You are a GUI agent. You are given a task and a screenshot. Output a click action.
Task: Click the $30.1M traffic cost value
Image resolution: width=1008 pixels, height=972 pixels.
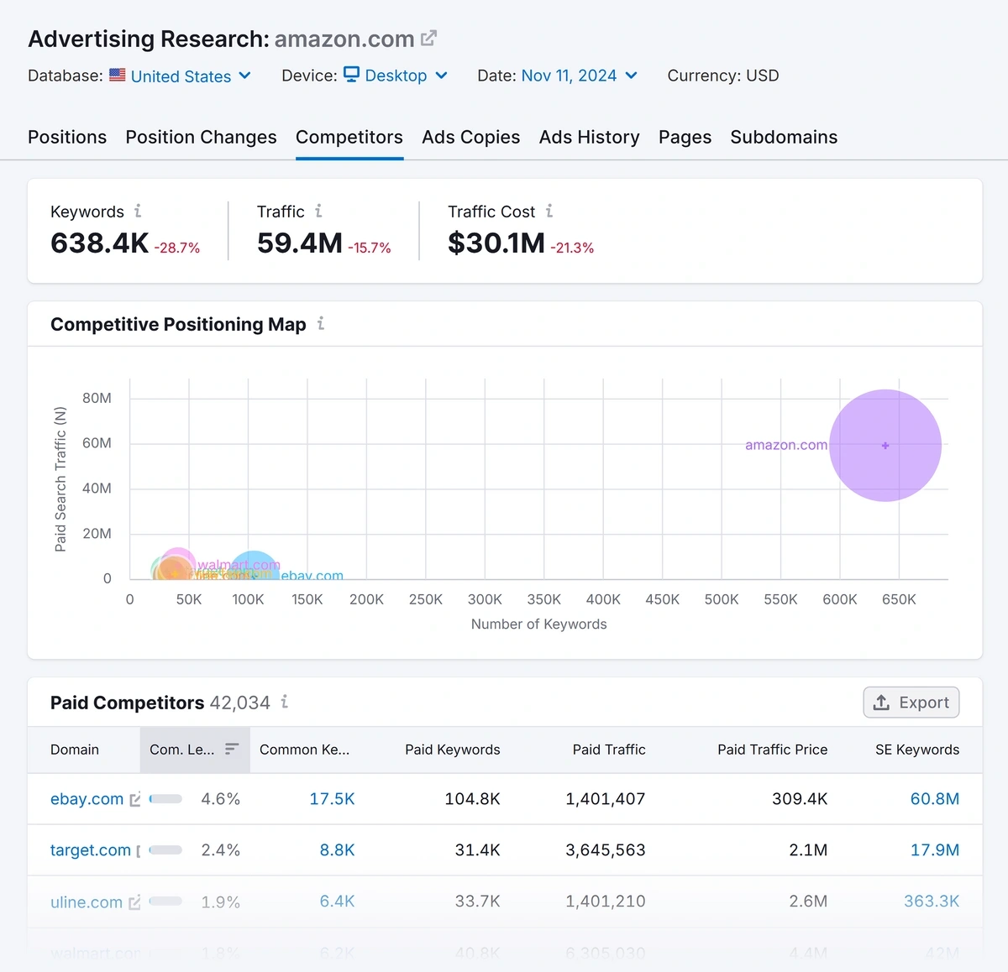(x=496, y=243)
